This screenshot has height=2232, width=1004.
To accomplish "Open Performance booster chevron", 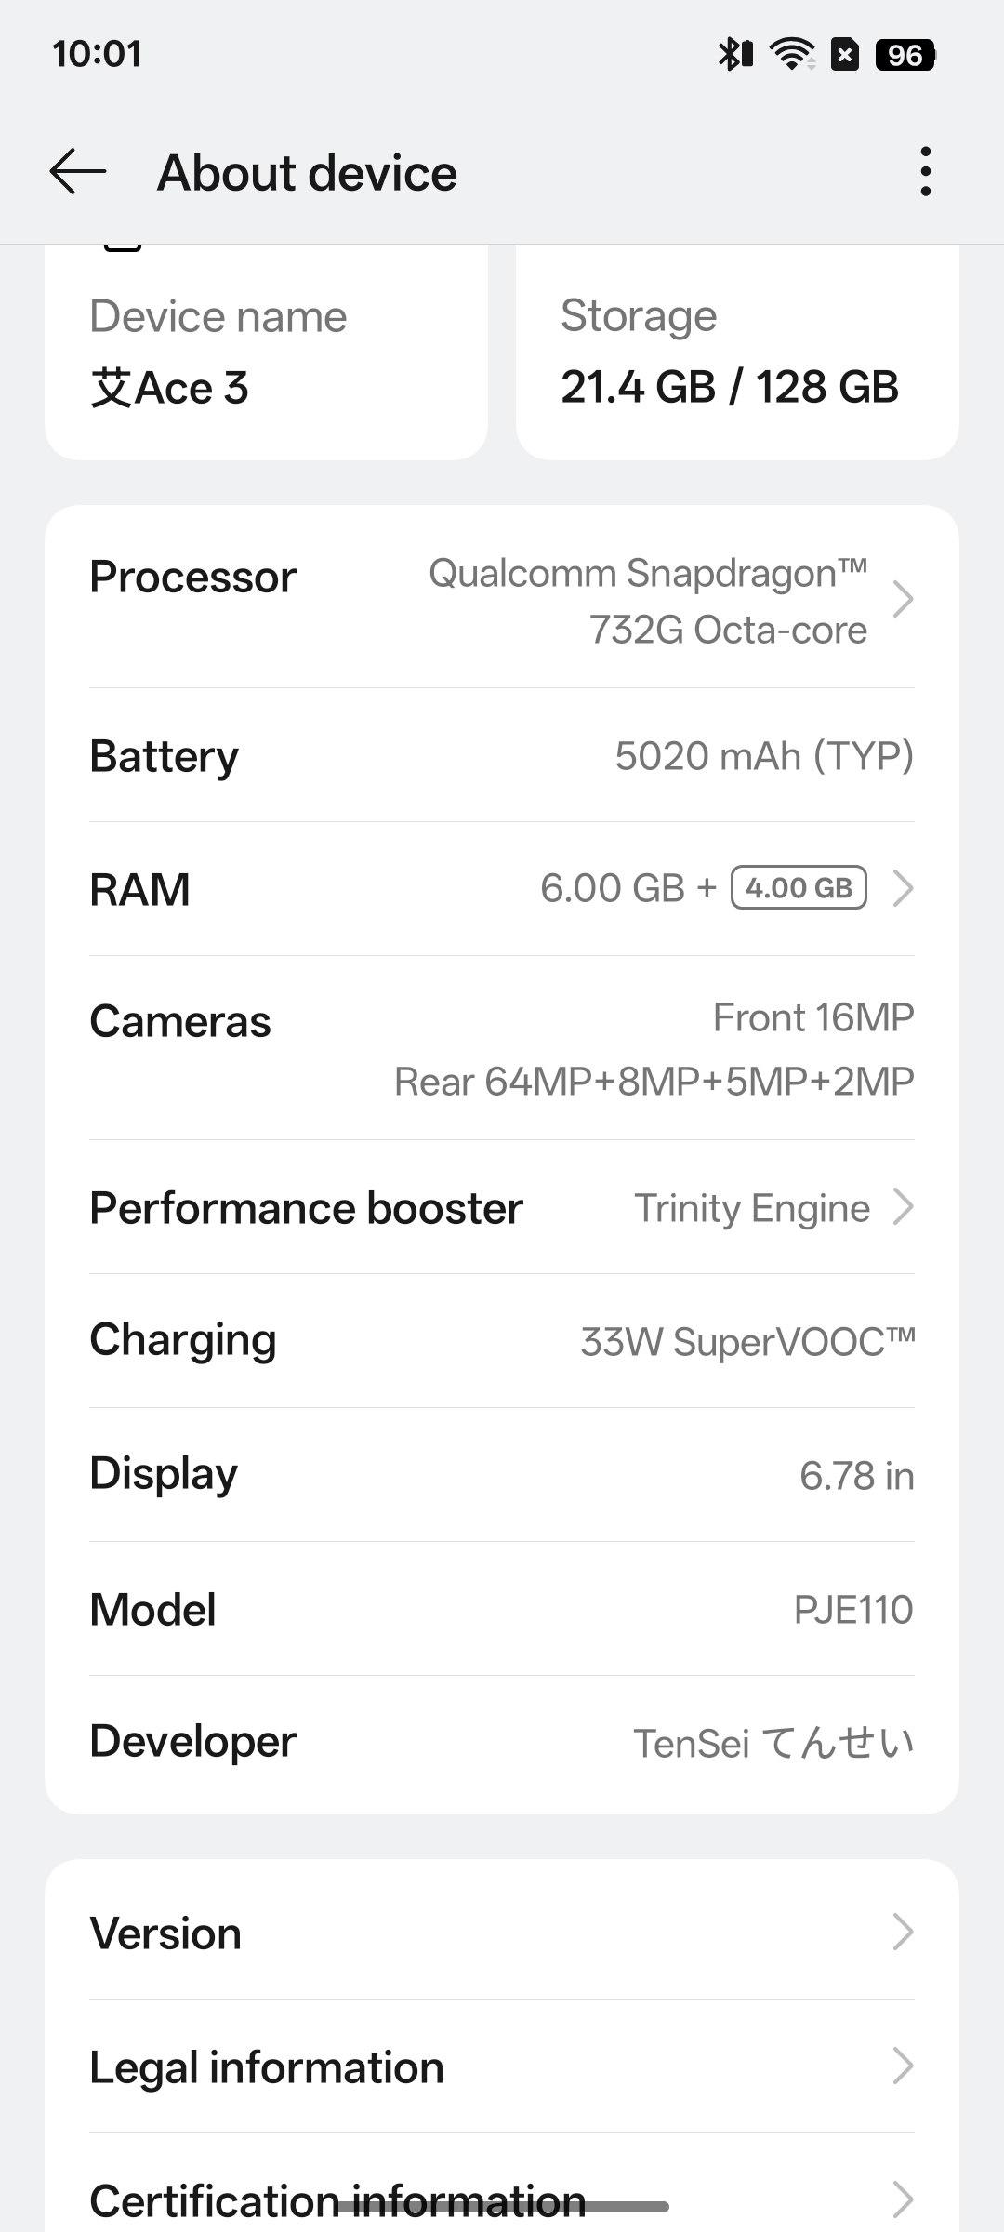I will [x=902, y=1207].
